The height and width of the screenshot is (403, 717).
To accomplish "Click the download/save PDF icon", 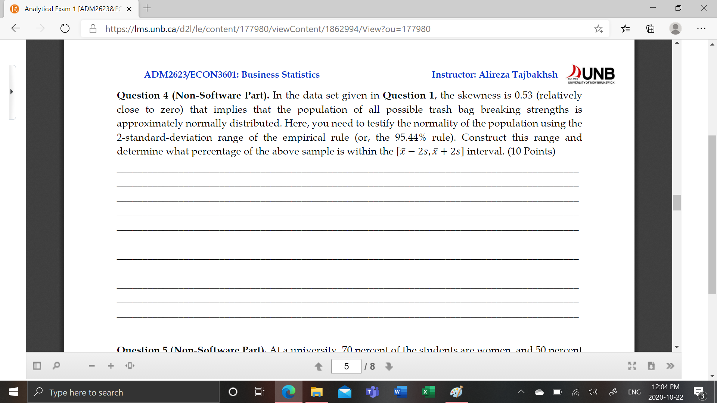I will coord(651,366).
